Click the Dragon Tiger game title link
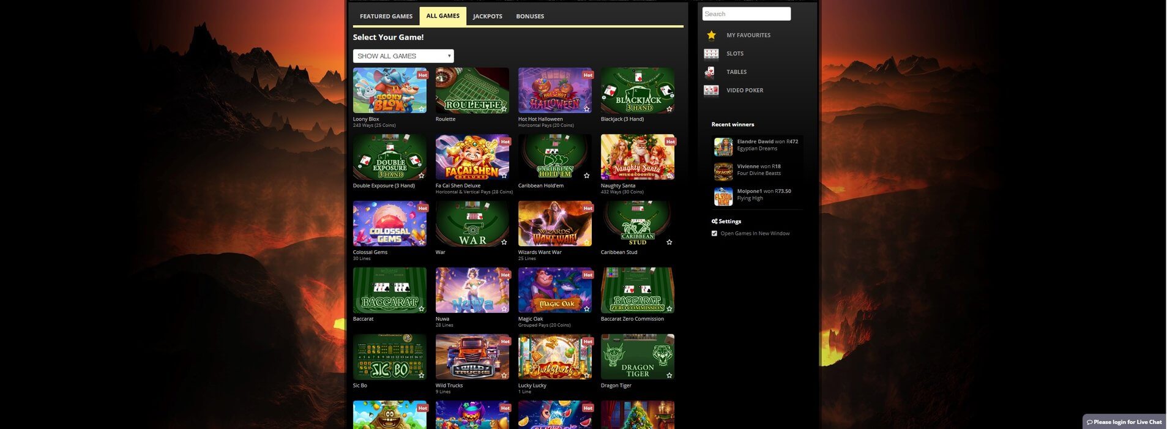This screenshot has width=1167, height=429. 616,386
